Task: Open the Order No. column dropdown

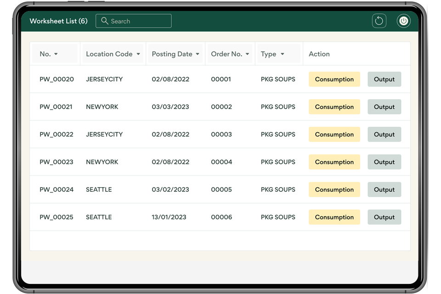Action: pyautogui.click(x=248, y=54)
